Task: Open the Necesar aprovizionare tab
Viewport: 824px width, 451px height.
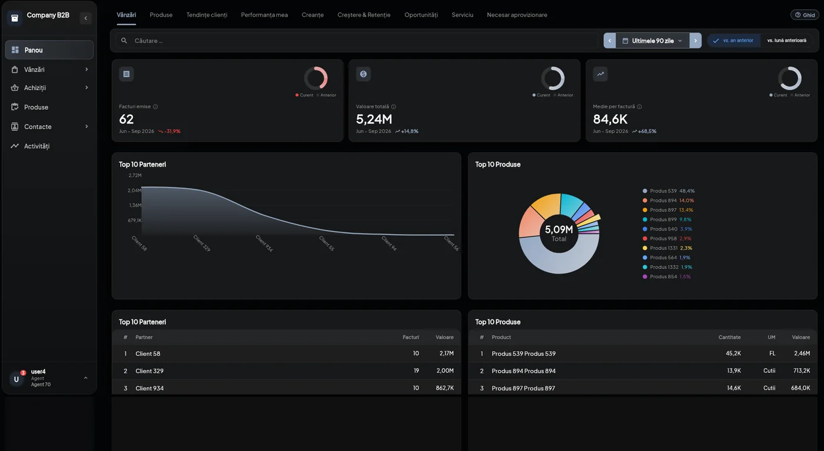Action: click(x=517, y=15)
